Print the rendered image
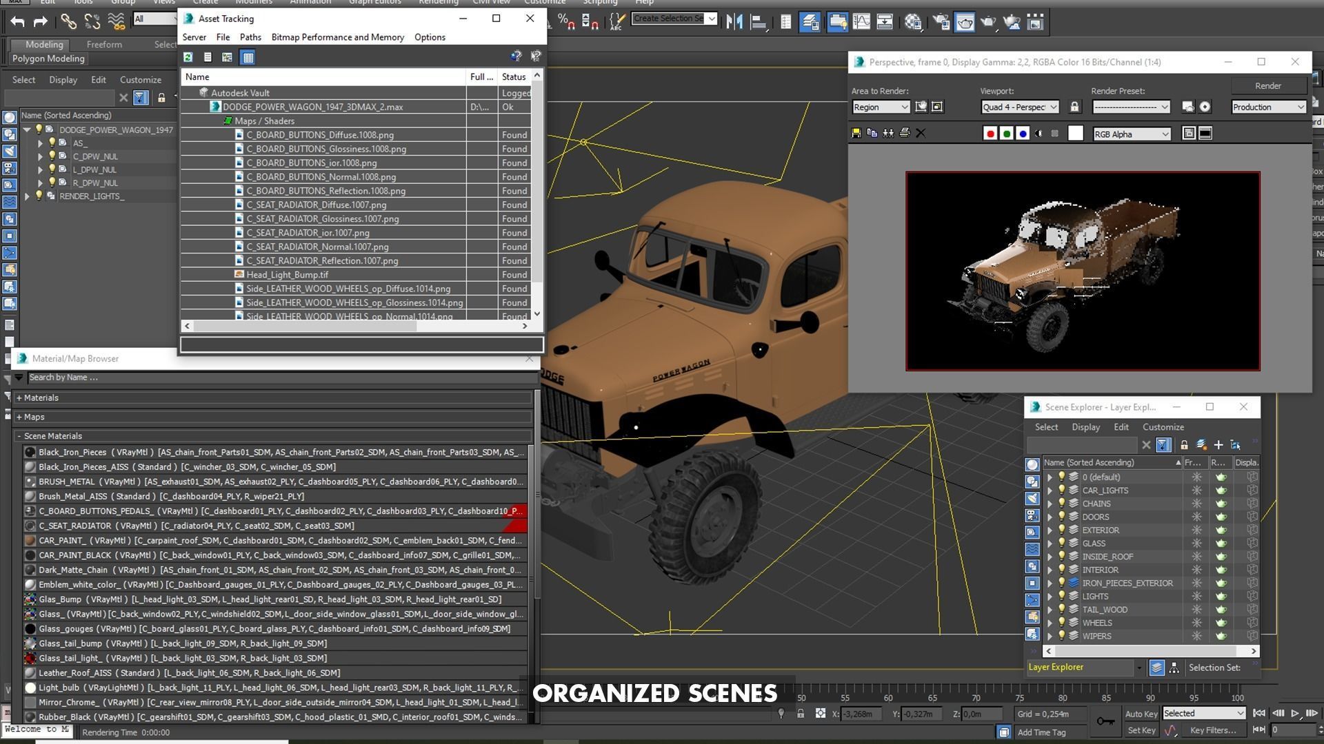Viewport: 1324px width, 744px height. pos(905,134)
